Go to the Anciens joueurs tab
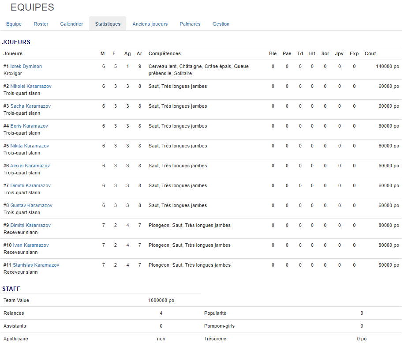Viewport: 404px width, 347px height. pos(150,24)
